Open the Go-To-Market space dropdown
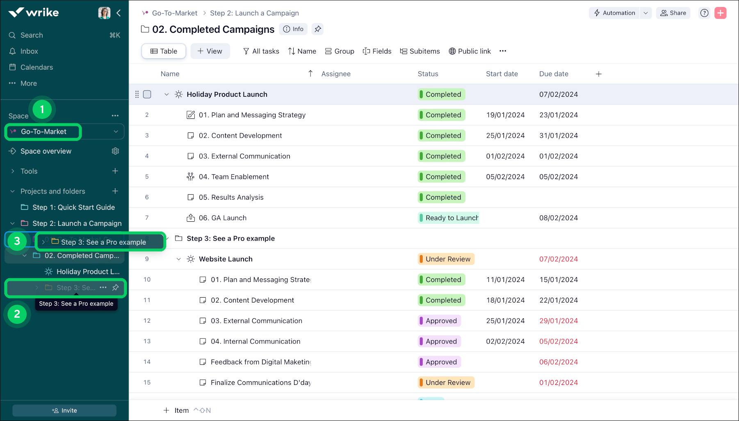The height and width of the screenshot is (421, 739). (116, 132)
